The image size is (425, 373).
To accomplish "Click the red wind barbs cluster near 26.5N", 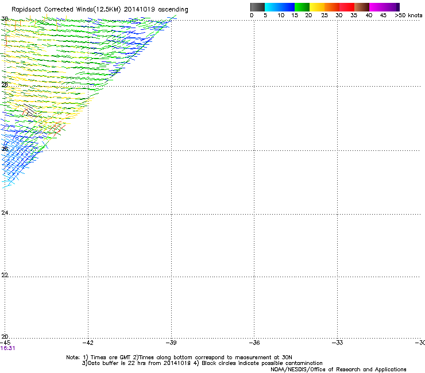I will pyautogui.click(x=56, y=128).
